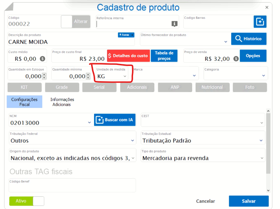Increase Quantidade mínima with stepper arrows

click(x=88, y=75)
